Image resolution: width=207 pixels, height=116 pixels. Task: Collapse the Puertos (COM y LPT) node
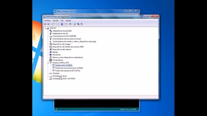click(x=48, y=63)
